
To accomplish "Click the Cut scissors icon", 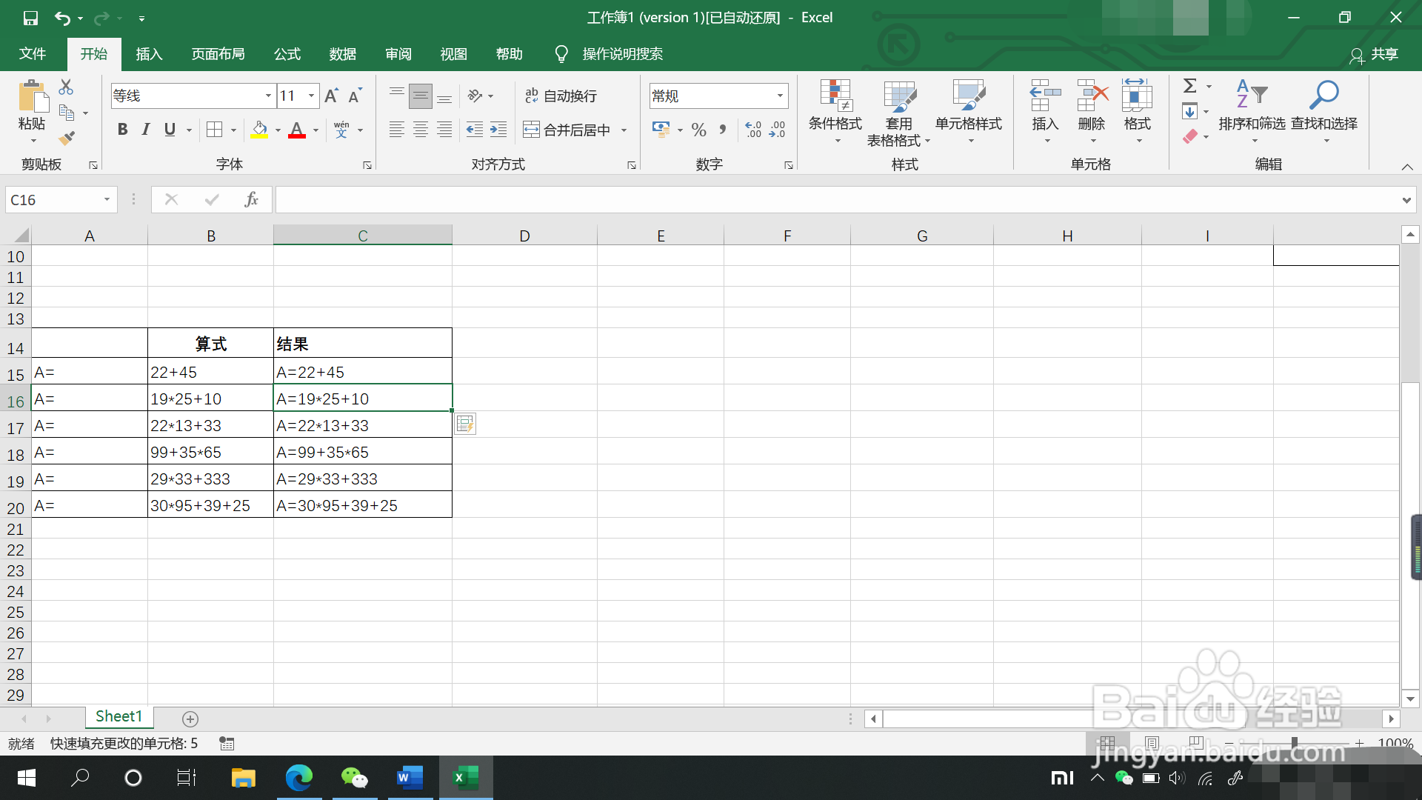I will [66, 87].
